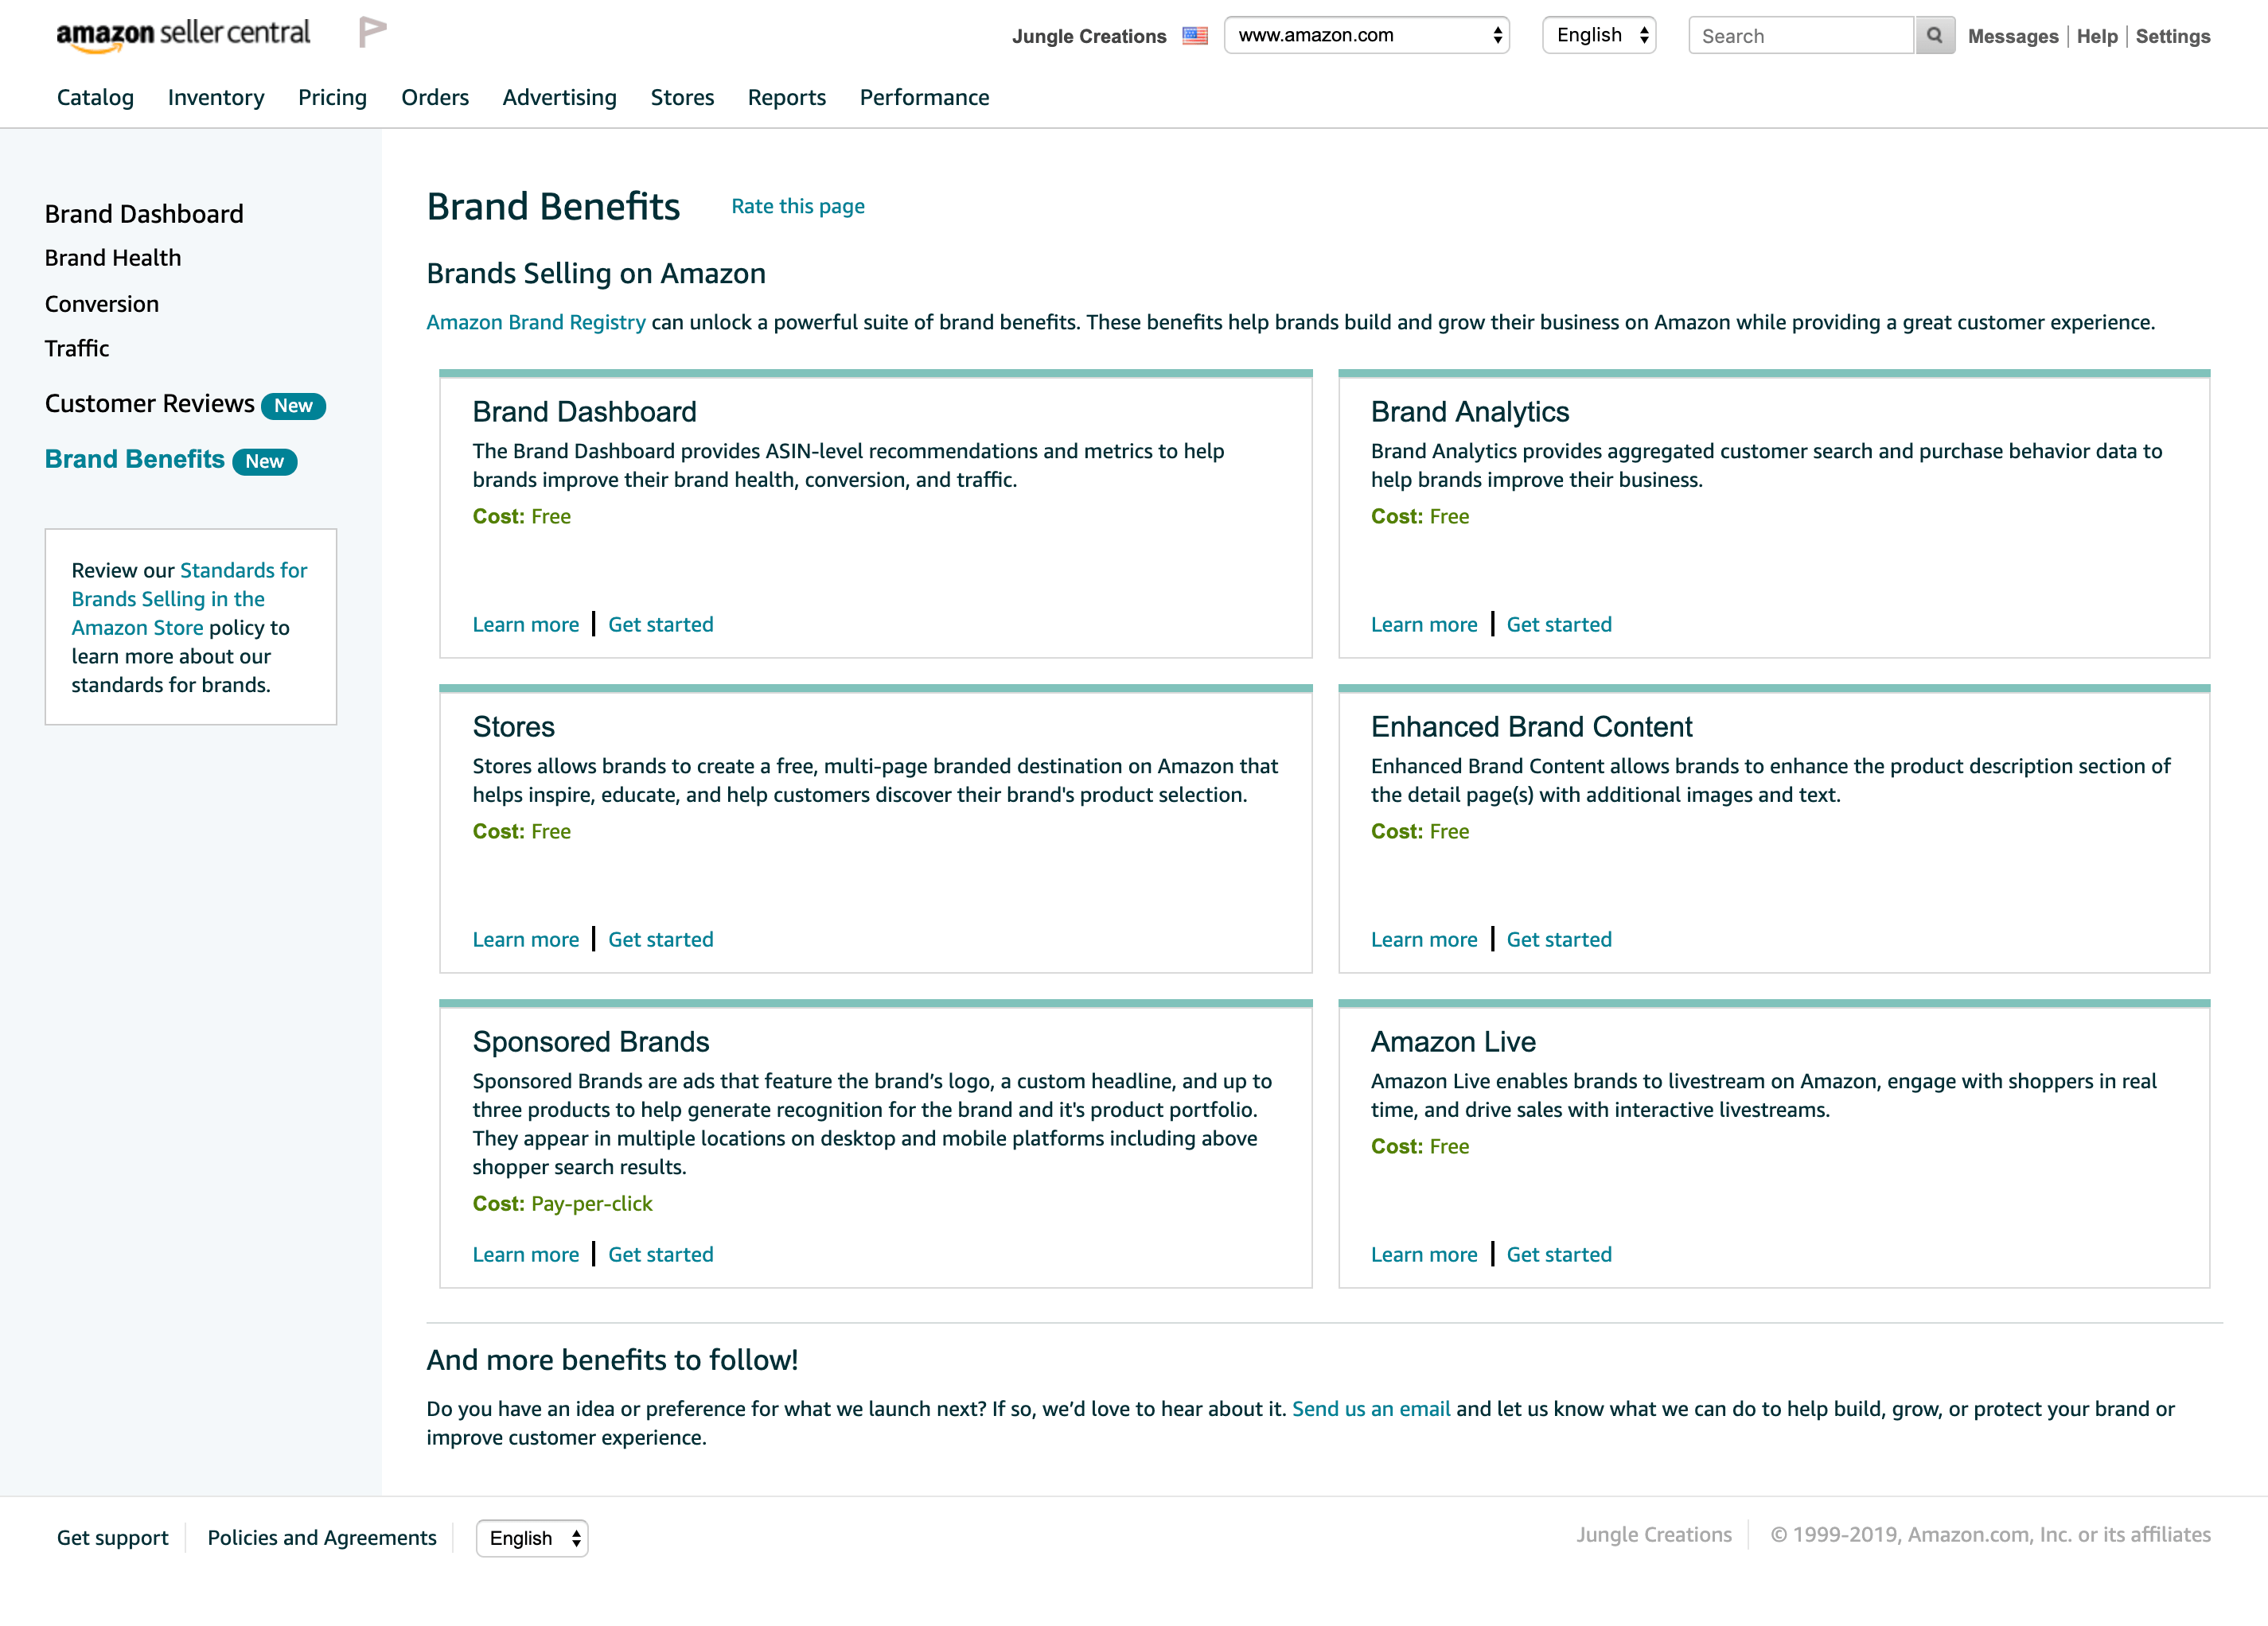
Task: Open Messages in the top bar
Action: pyautogui.click(x=2012, y=36)
